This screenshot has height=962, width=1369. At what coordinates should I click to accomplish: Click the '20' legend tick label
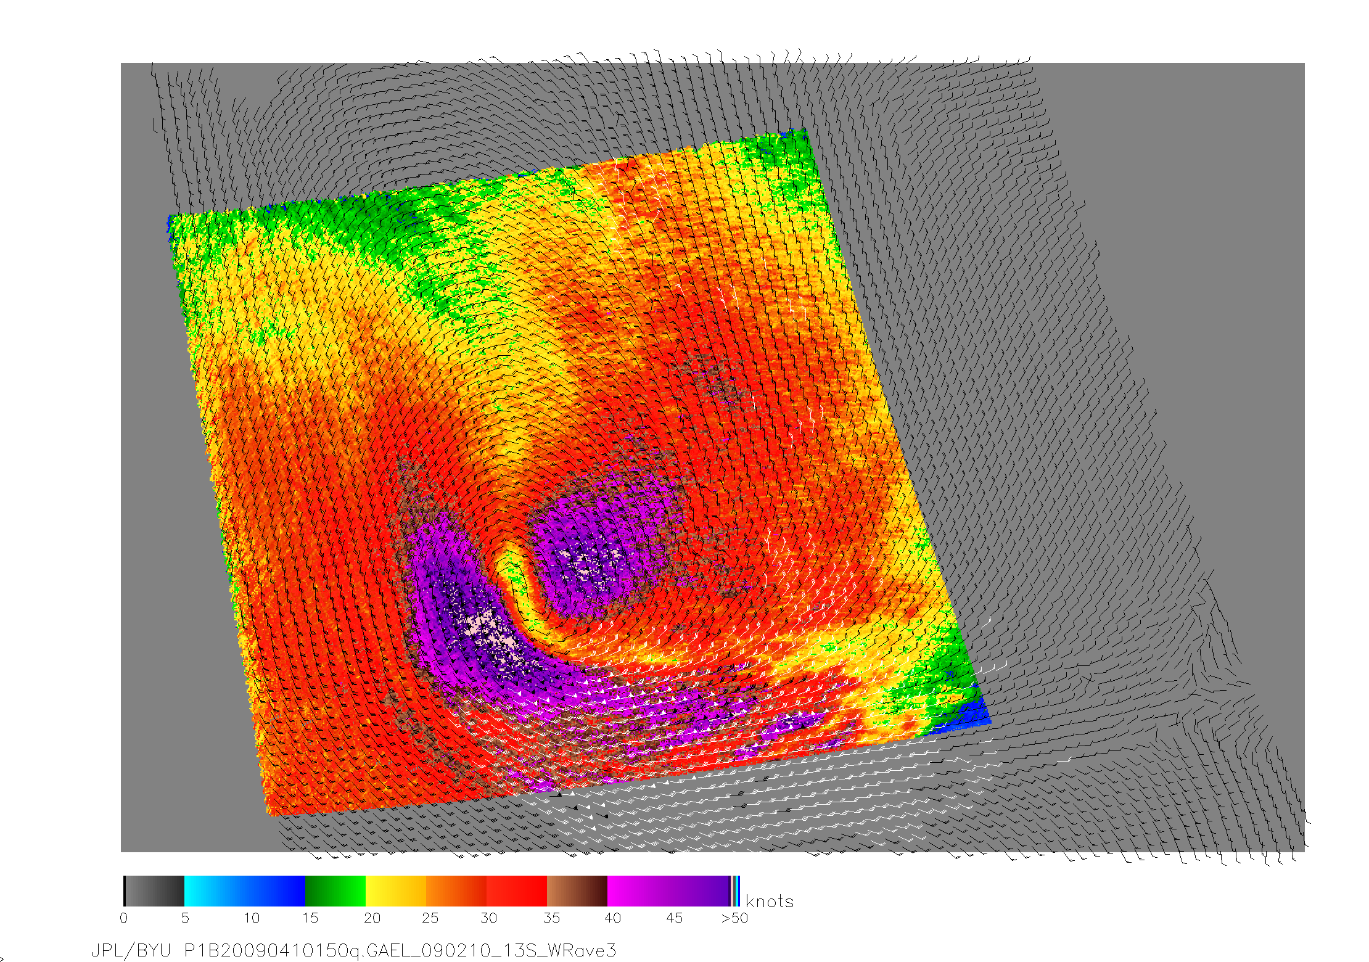[x=372, y=918]
